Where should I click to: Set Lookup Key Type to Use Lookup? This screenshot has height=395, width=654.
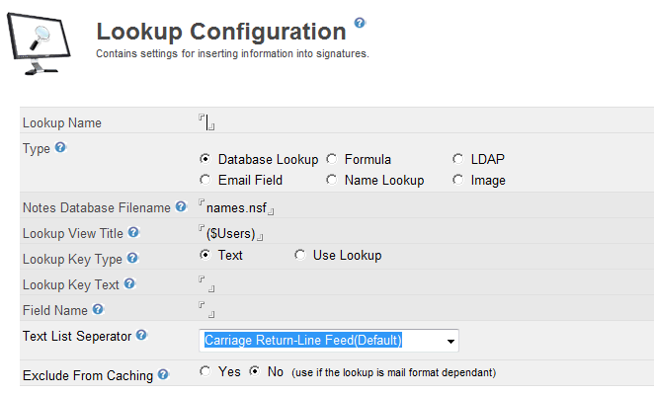click(300, 255)
